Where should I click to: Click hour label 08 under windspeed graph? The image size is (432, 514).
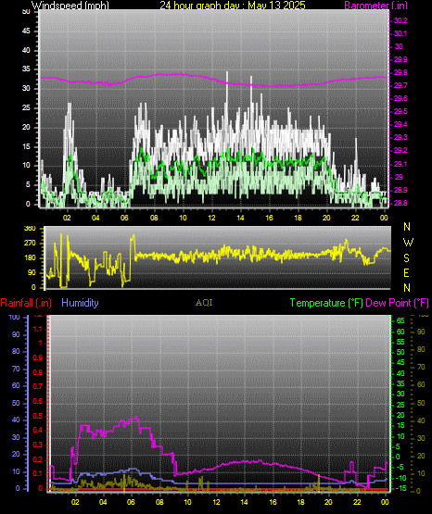click(x=154, y=218)
